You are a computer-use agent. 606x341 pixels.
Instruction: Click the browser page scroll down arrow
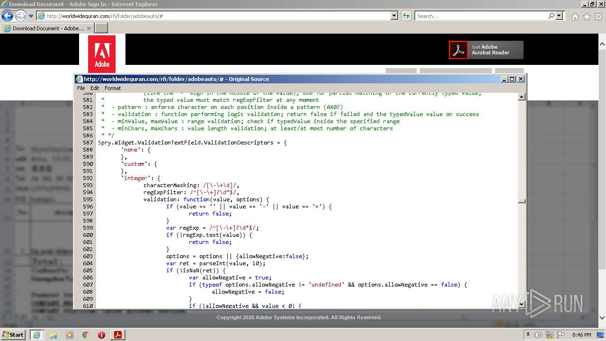click(602, 318)
